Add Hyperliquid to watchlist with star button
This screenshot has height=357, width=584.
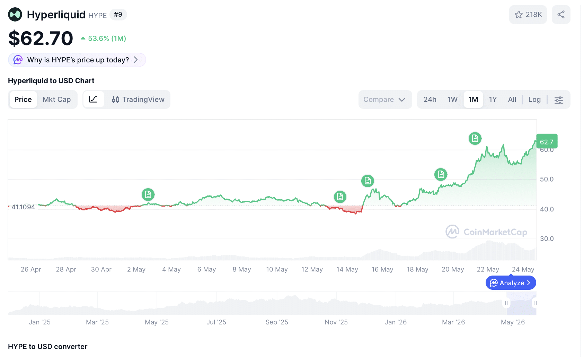528,15
